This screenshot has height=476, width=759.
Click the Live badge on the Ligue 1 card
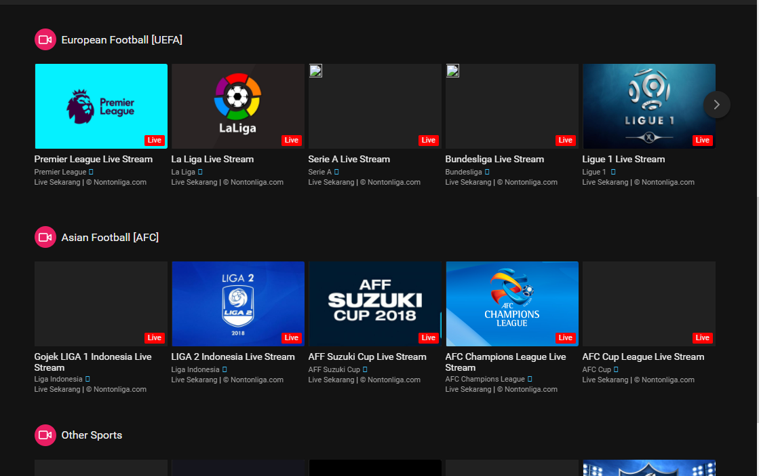(x=703, y=140)
